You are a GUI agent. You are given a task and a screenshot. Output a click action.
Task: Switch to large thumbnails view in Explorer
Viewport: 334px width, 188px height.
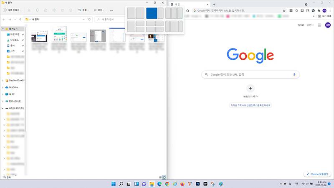coord(164,177)
